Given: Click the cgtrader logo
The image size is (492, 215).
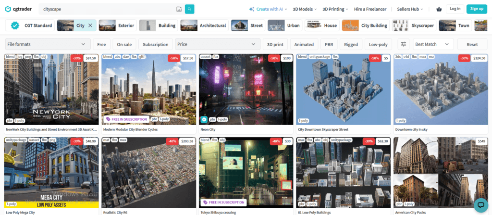Looking at the screenshot, I should [x=18, y=9].
